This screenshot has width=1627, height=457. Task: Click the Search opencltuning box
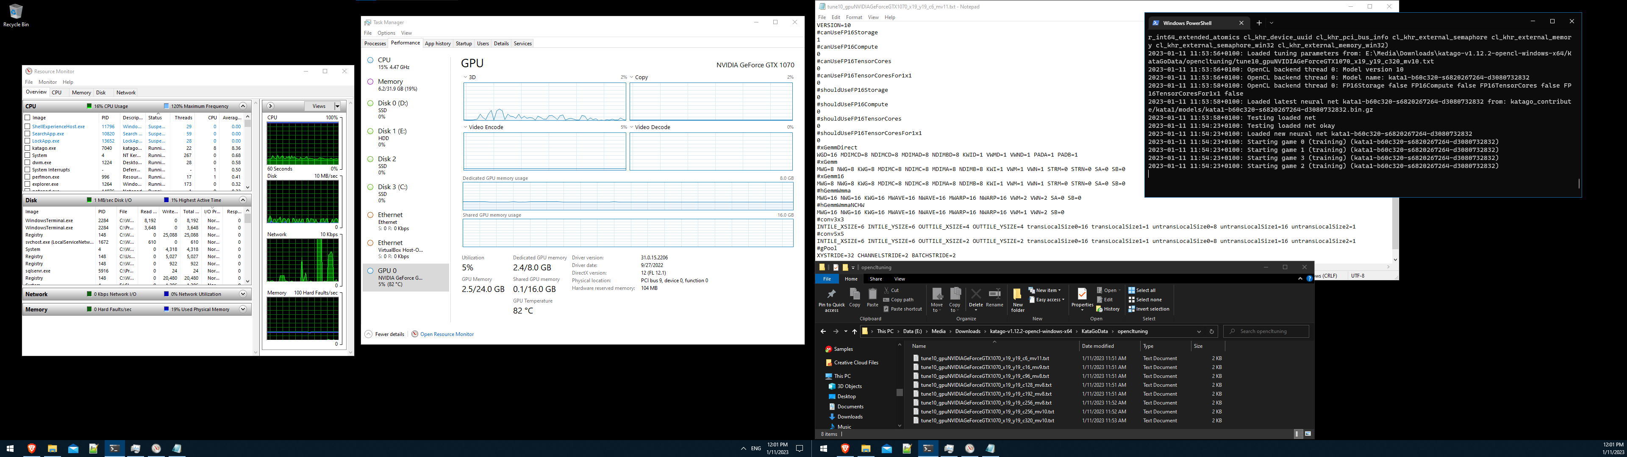pyautogui.click(x=1267, y=331)
